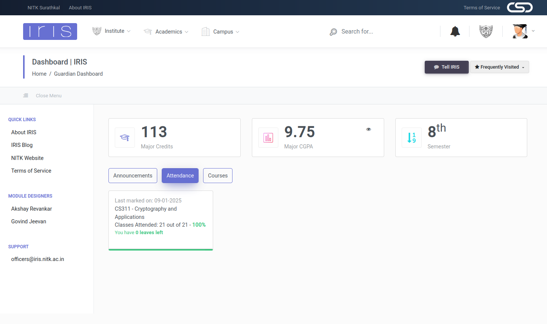The image size is (547, 324).
Task: Click officers@iris.nitk.ac.in support email
Action: point(38,259)
